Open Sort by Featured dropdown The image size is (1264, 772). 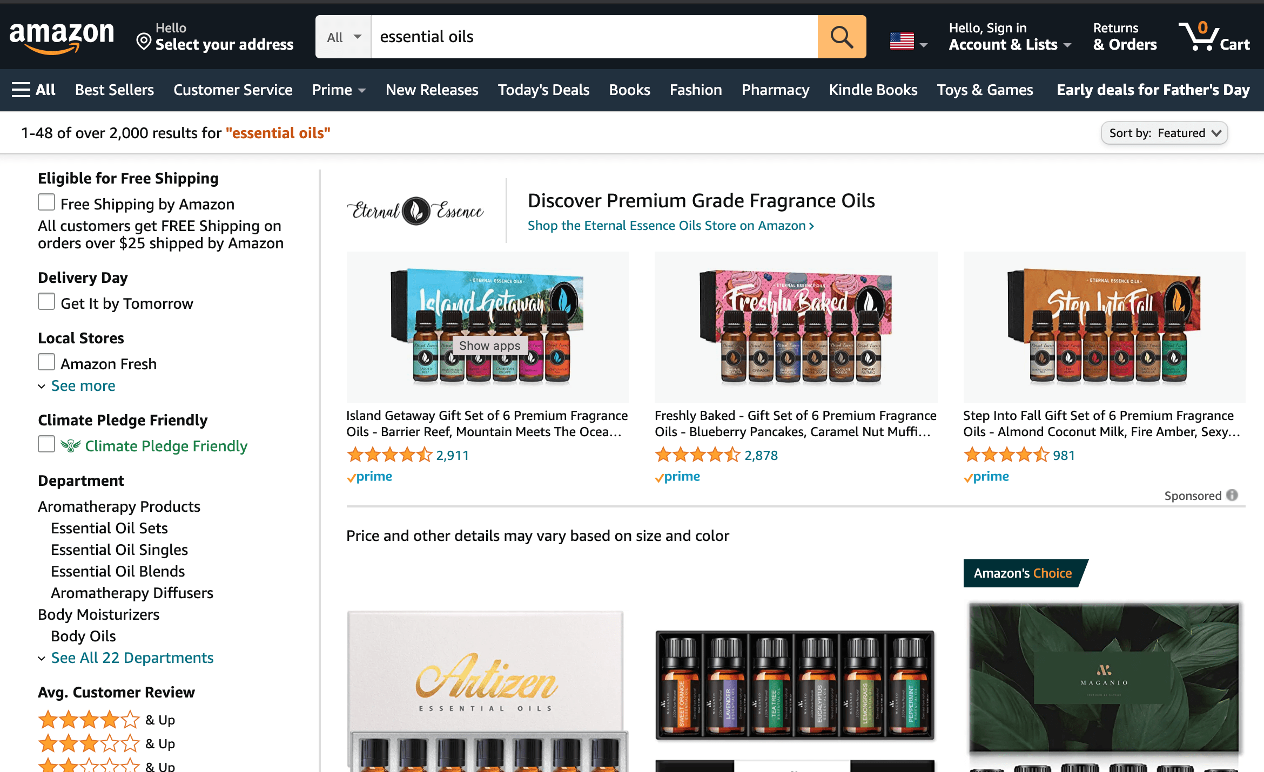pyautogui.click(x=1165, y=133)
